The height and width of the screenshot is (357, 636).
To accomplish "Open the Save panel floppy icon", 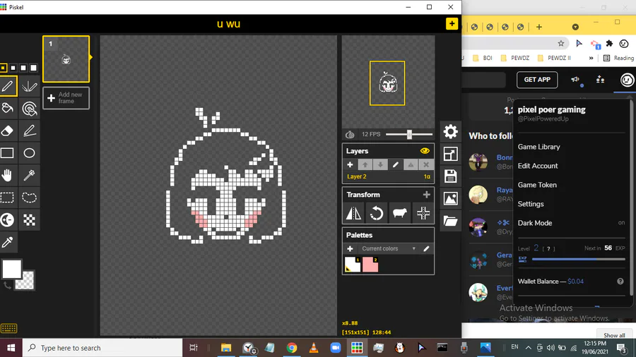I will coord(450,176).
